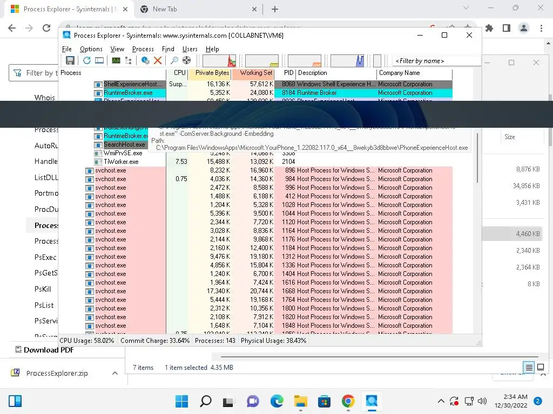This screenshot has height=414, width=553.
Task: Sort by the PID column header
Action: (x=285, y=73)
